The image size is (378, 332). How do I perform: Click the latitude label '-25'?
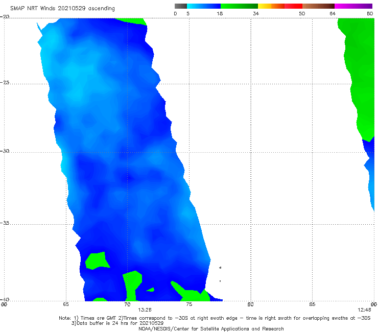pos(5,82)
